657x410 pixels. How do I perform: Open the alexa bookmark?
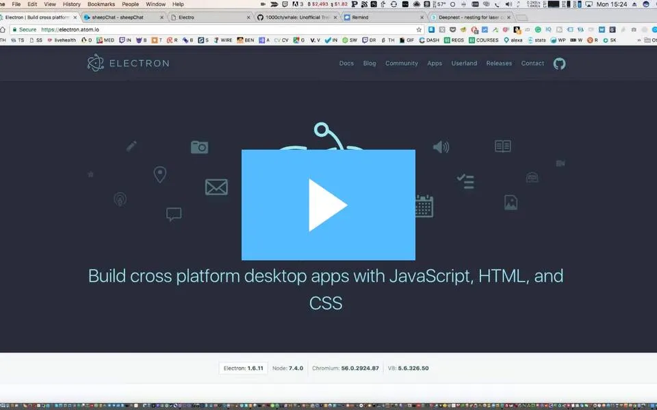point(513,40)
